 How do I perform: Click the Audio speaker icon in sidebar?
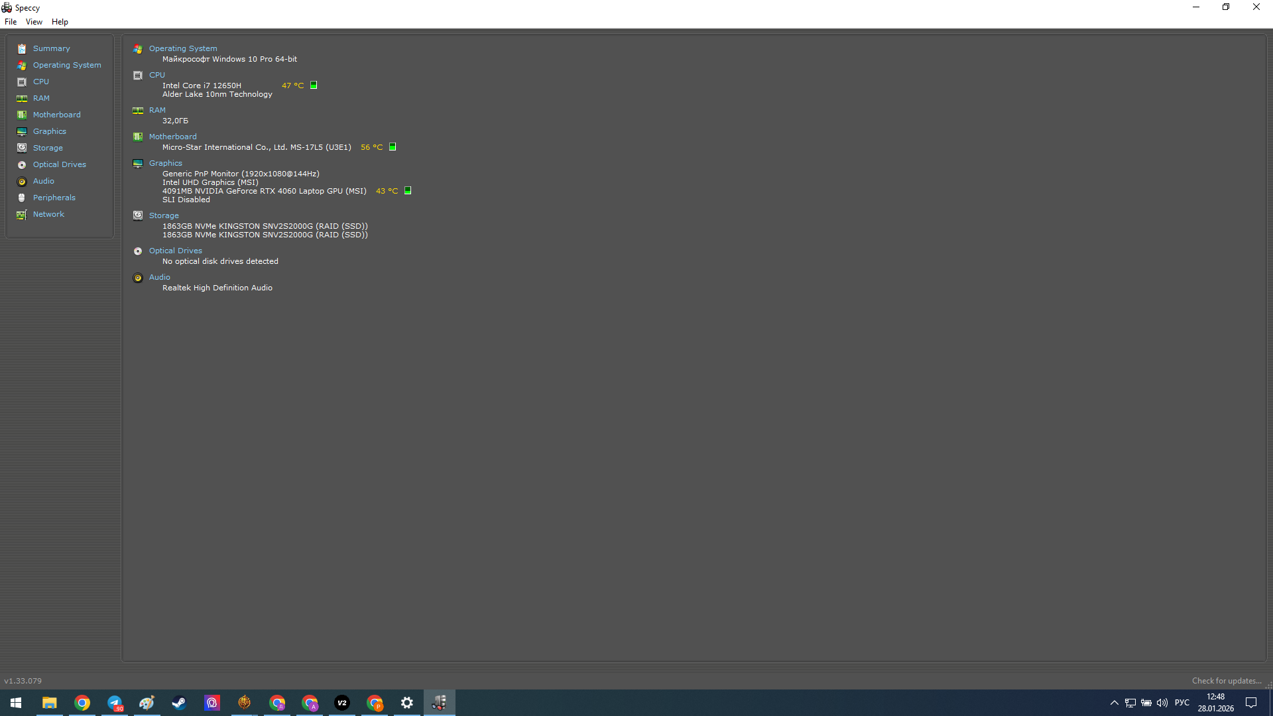click(x=22, y=182)
